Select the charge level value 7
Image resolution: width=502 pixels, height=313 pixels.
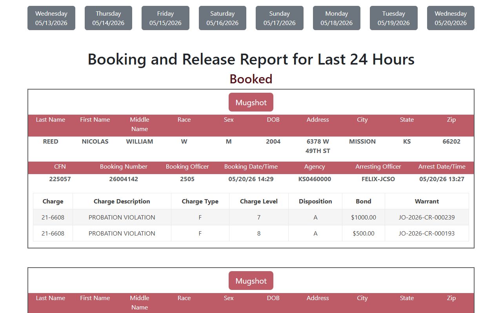tap(259, 218)
